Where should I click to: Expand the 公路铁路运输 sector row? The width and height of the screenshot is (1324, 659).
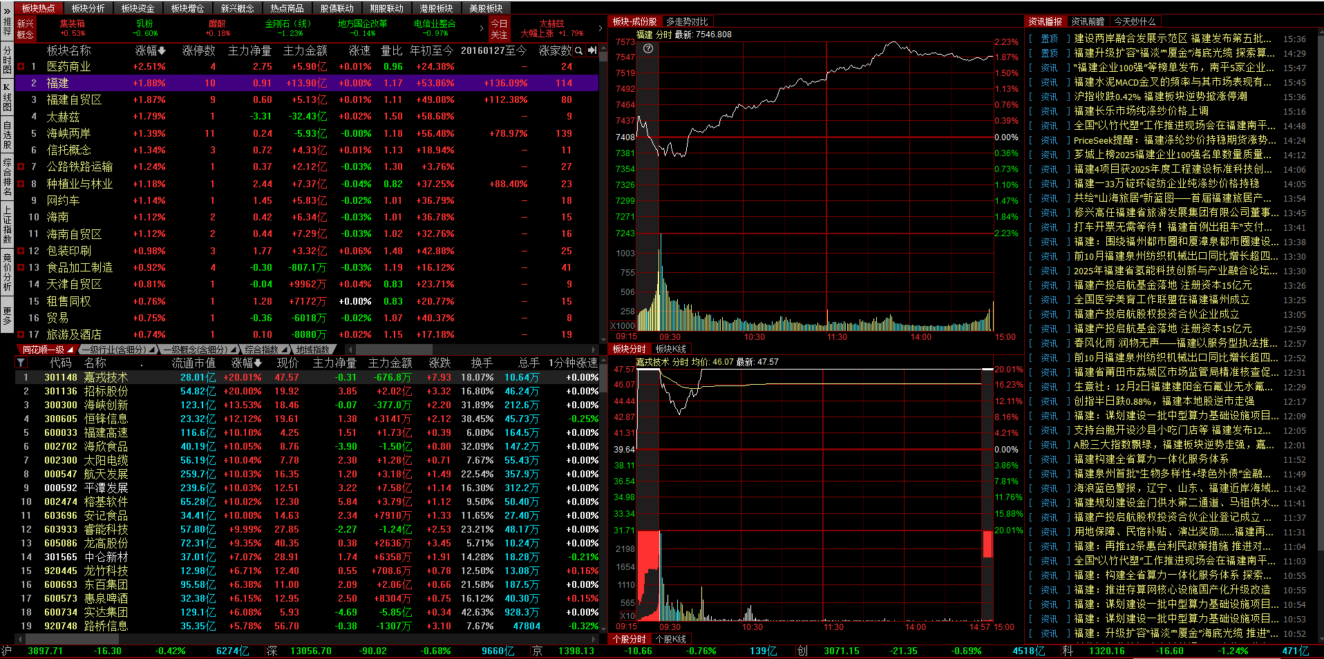click(x=21, y=167)
